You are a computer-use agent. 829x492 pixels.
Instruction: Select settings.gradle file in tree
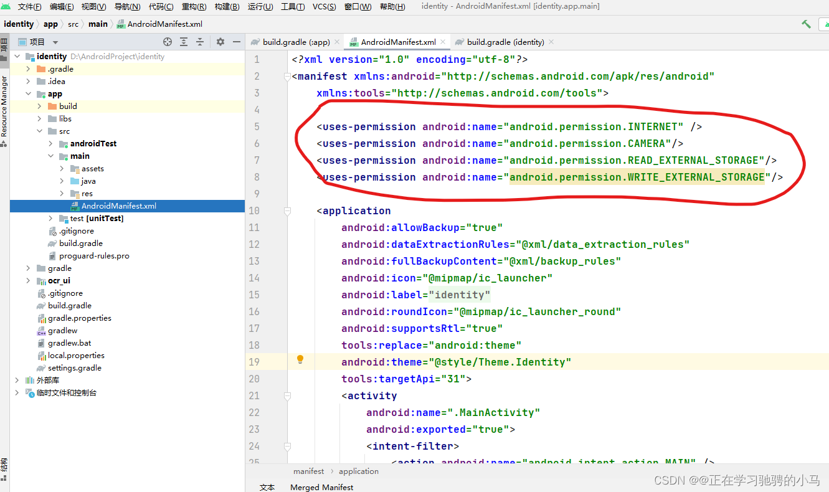[74, 368]
